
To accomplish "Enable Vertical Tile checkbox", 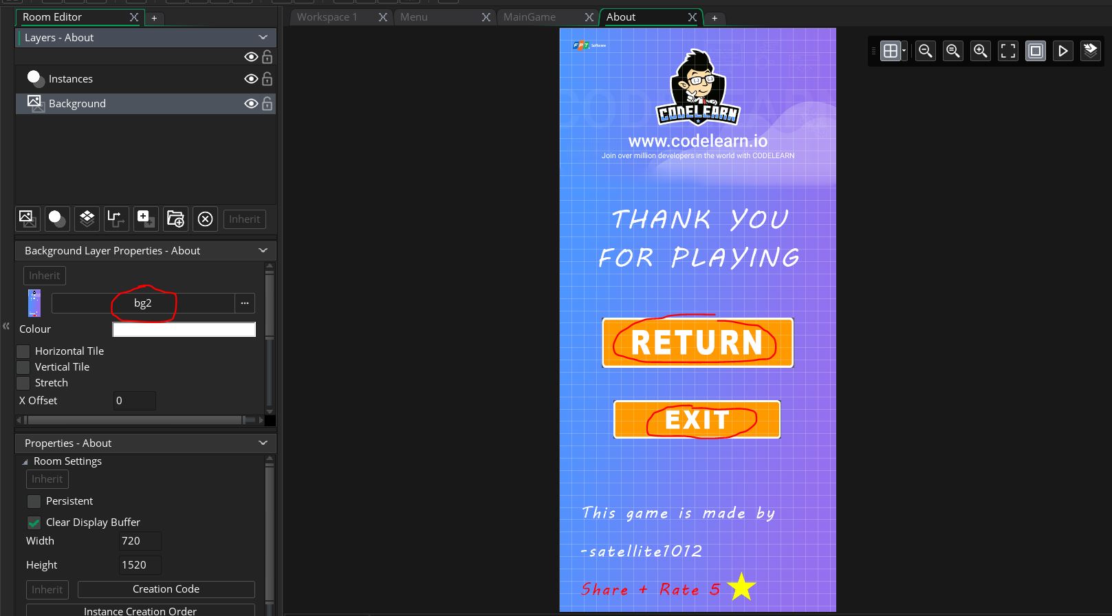I will pos(23,367).
